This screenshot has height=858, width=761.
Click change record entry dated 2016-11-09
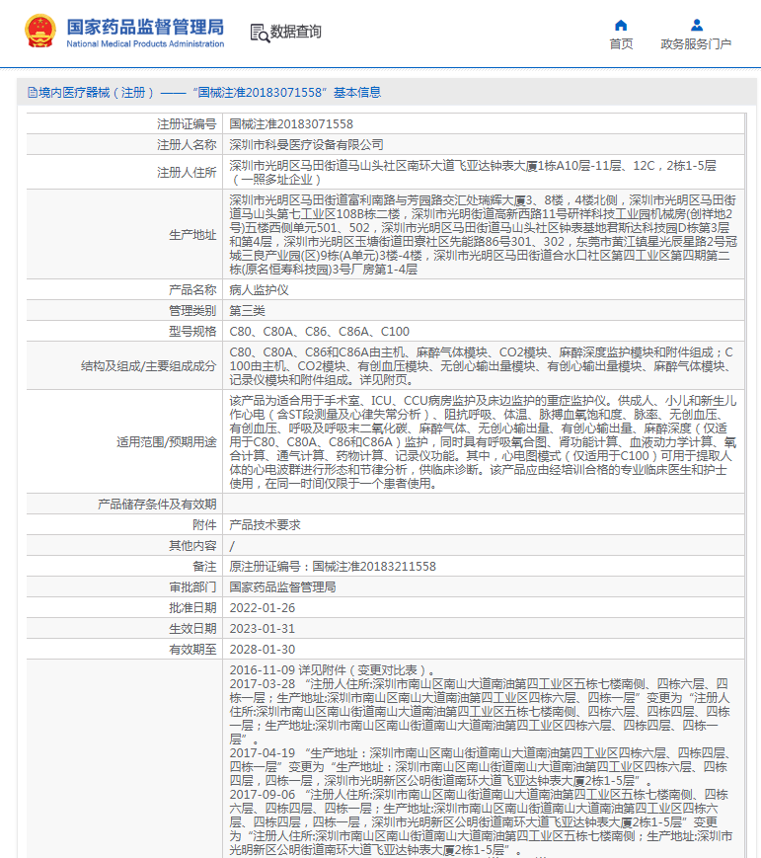[x=332, y=669]
